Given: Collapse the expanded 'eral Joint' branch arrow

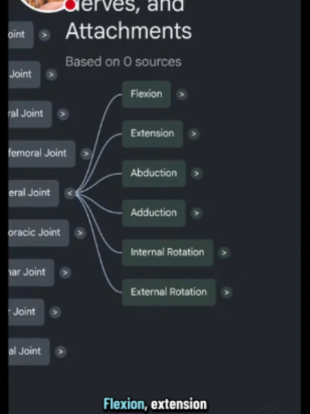Looking at the screenshot, I should pos(70,193).
